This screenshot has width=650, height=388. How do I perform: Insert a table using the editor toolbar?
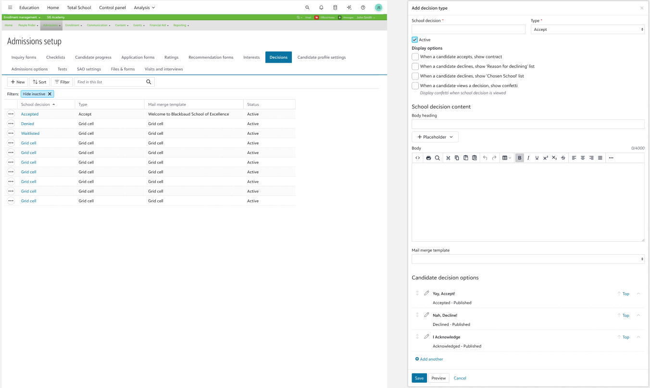click(504, 157)
